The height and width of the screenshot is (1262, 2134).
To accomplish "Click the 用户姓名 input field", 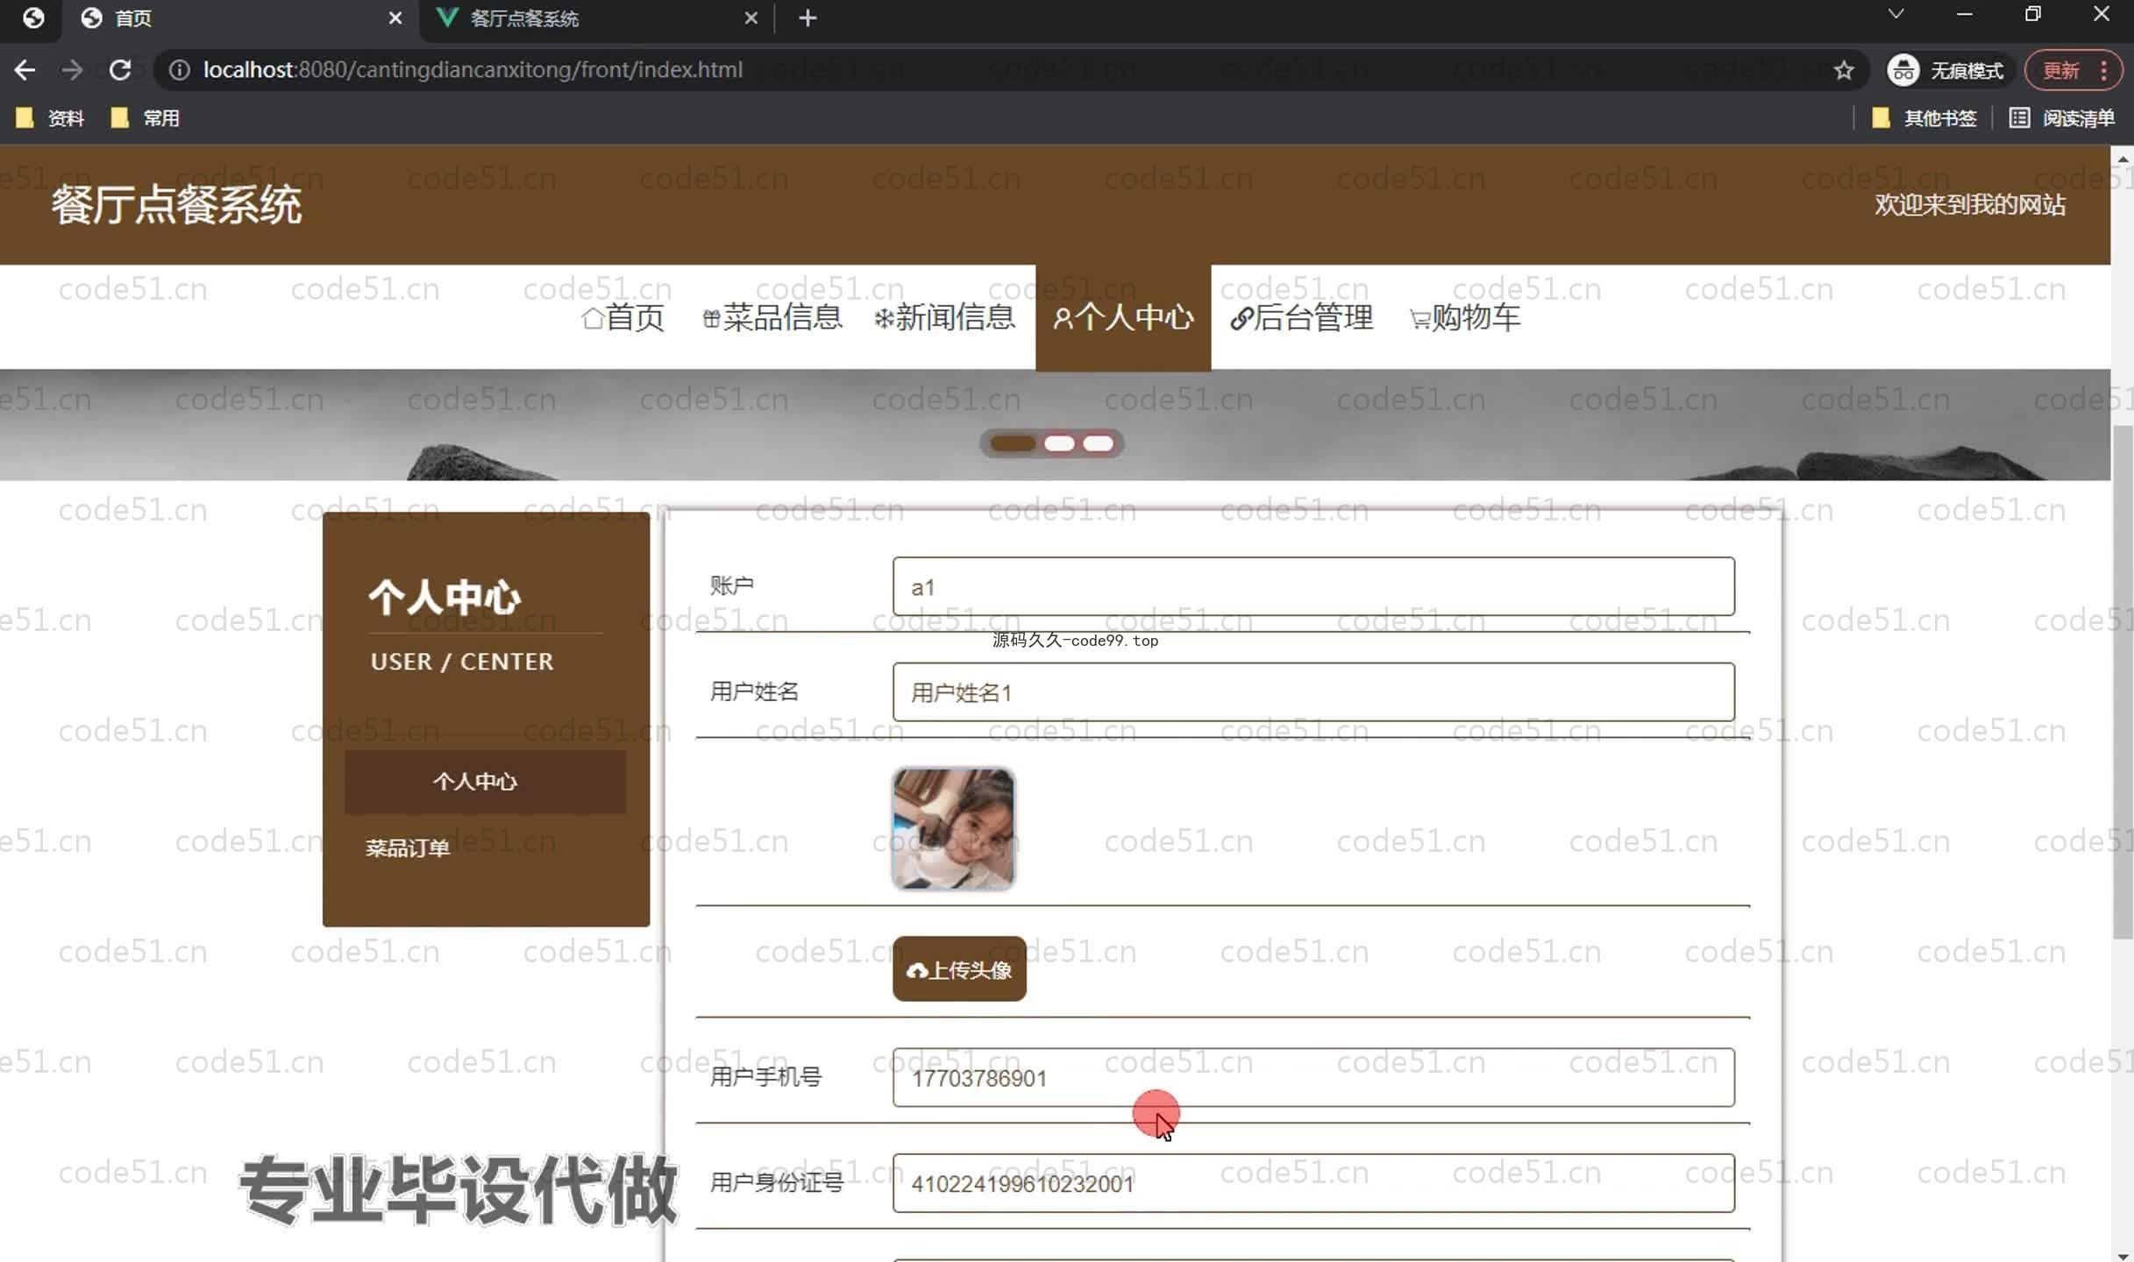I will [1313, 692].
